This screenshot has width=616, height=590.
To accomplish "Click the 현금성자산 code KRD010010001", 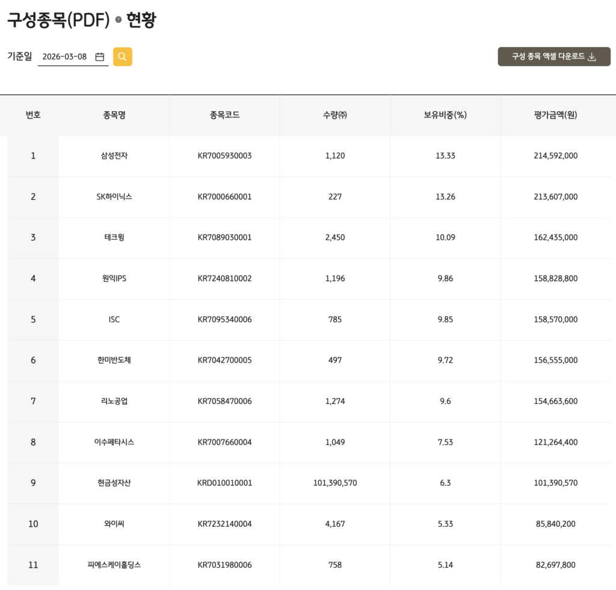I will [224, 483].
